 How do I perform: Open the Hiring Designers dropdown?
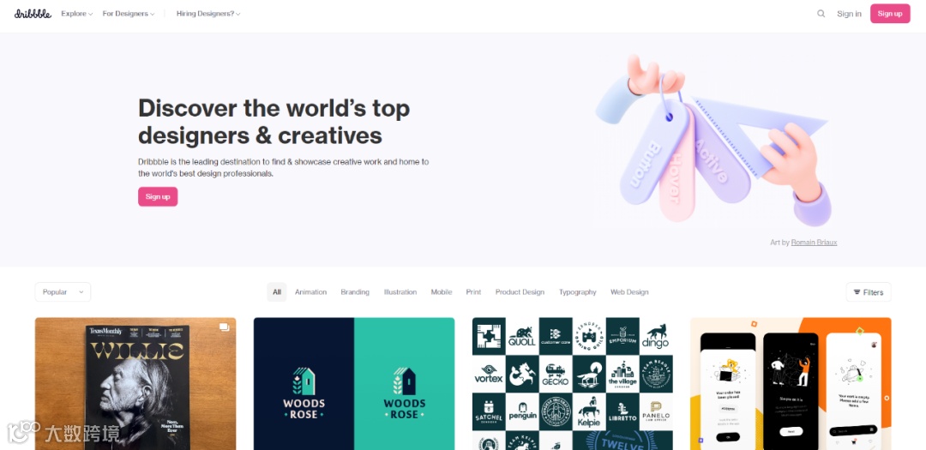click(x=207, y=14)
